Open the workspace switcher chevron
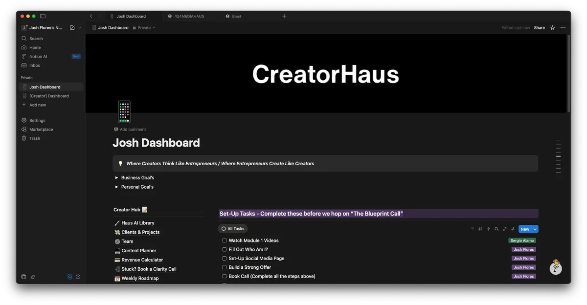 click(80, 28)
